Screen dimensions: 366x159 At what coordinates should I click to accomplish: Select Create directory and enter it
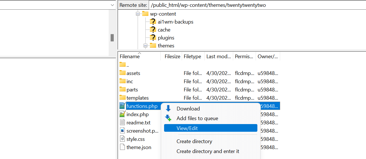(x=208, y=151)
